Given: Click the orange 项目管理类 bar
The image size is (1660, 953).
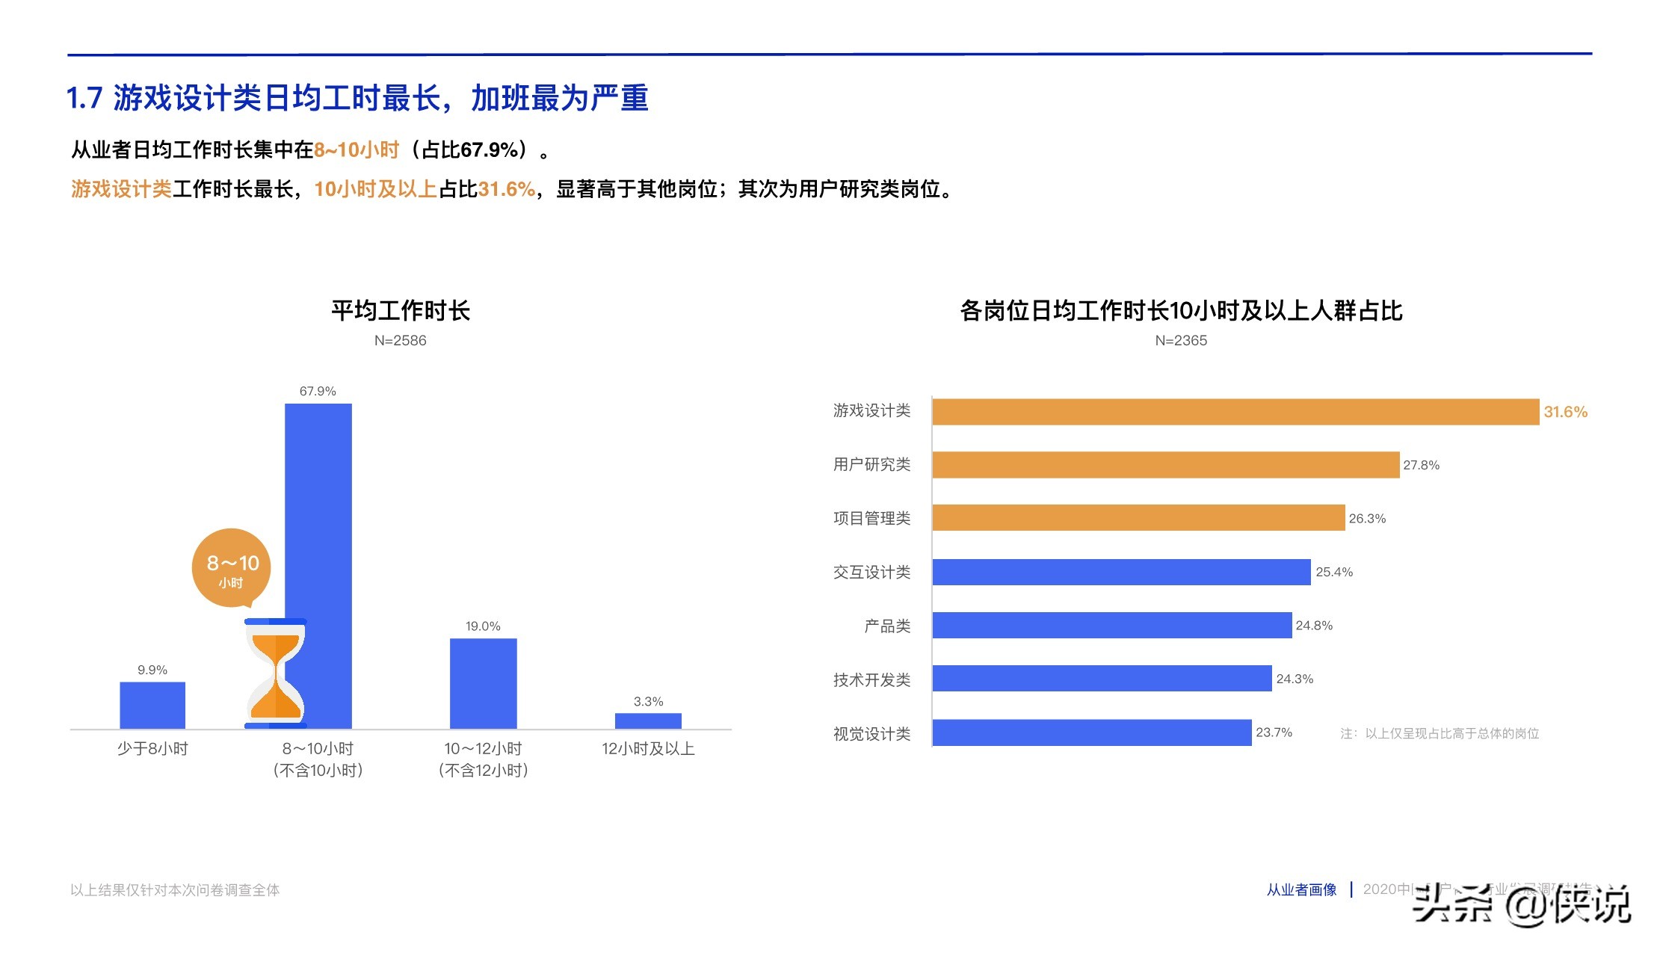Looking at the screenshot, I should (x=1139, y=518).
